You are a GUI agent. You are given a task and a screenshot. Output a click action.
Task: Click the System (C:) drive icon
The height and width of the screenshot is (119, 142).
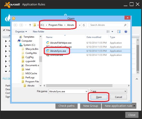21,45
